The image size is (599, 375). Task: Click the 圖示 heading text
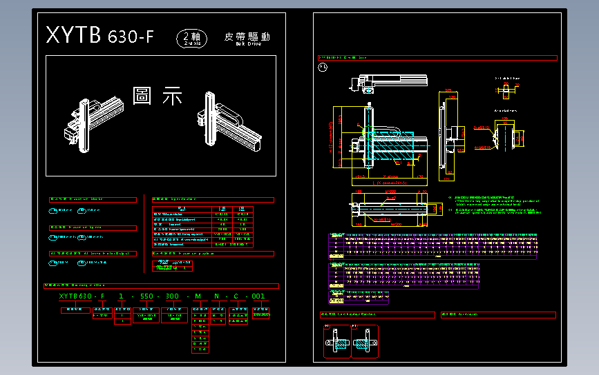(158, 96)
